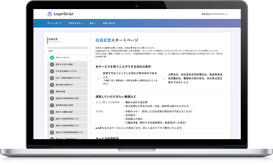The width and height of the screenshot is (273, 165).
Task: Click the 本サービスを使うことができる会社の条件 heading
Action: coord(123,67)
